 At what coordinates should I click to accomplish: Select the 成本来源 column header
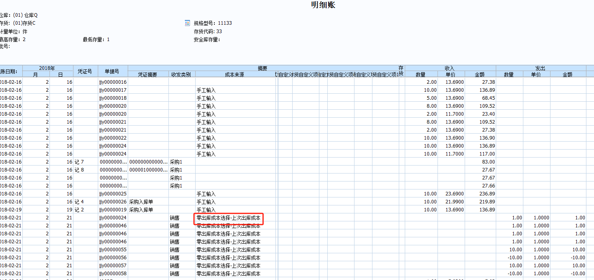click(x=234, y=75)
